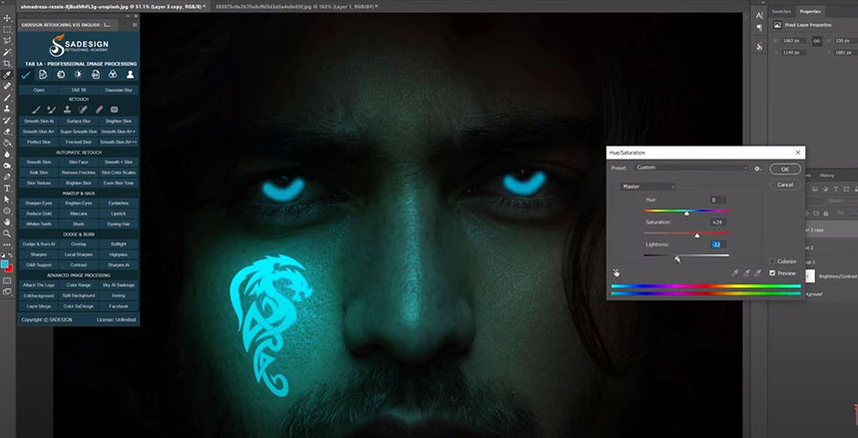Open the Preset dropdown showing Custom
Screen dimensions: 858x438
pos(691,168)
